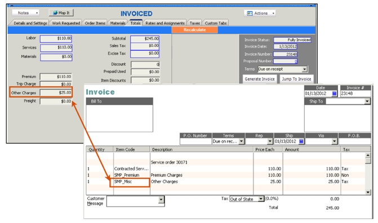Click the Amount column header
Viewport: 378px width, 223px height.
pos(312,150)
